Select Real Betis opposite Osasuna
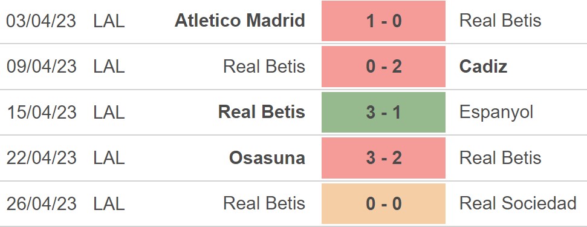 tap(500, 158)
